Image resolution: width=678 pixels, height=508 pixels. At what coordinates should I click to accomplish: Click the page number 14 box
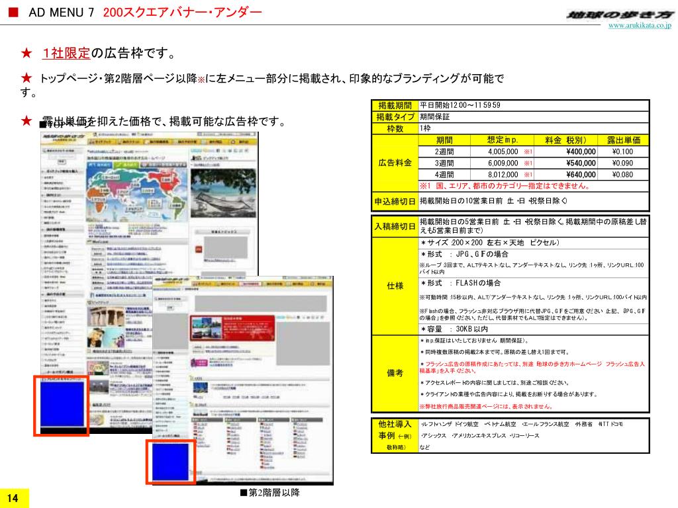click(x=15, y=498)
